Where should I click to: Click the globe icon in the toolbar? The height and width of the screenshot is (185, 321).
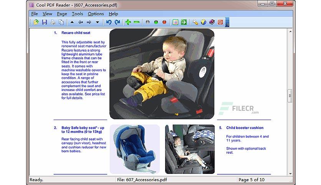coord(203,22)
